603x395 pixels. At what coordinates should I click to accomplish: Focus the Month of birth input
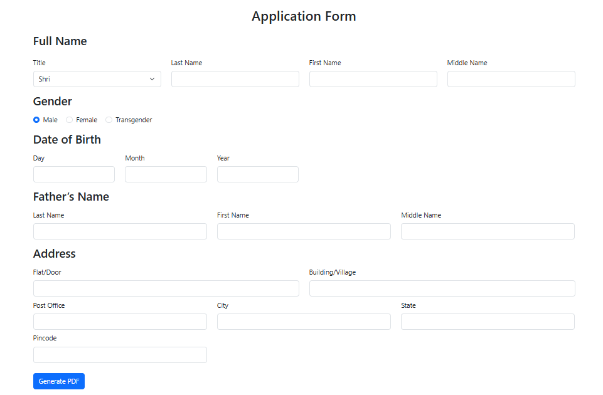pyautogui.click(x=166, y=174)
